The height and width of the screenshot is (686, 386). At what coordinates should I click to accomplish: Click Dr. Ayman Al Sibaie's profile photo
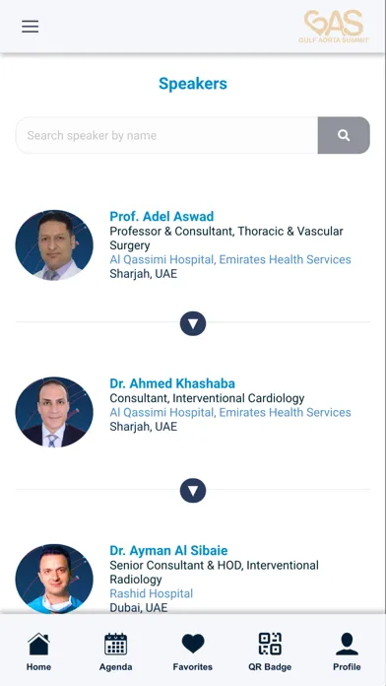[54, 579]
